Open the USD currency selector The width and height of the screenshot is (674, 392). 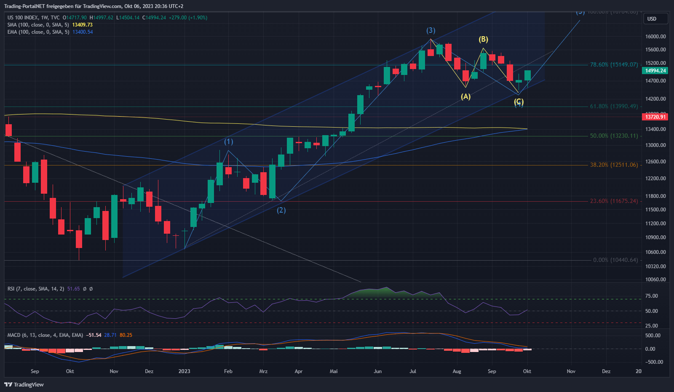pos(655,19)
